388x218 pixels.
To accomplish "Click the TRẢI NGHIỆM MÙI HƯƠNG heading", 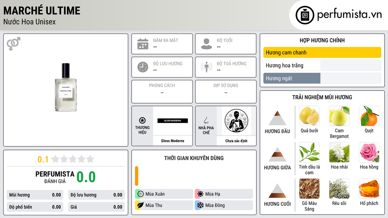I will pyautogui.click(x=322, y=97).
